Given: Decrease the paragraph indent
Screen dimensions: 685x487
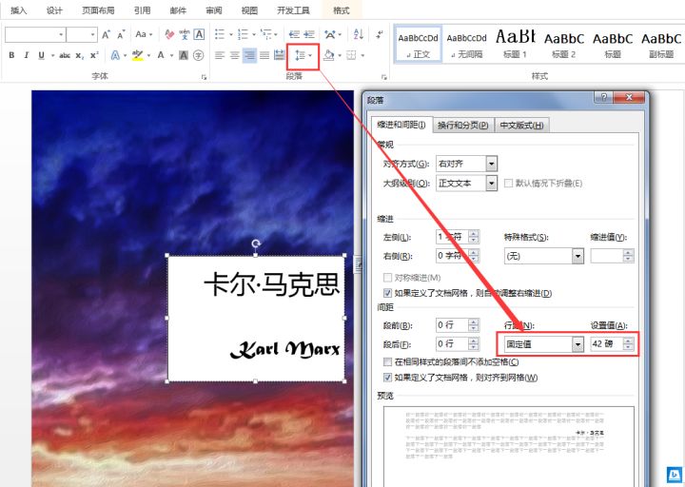Looking at the screenshot, I should coord(294,34).
